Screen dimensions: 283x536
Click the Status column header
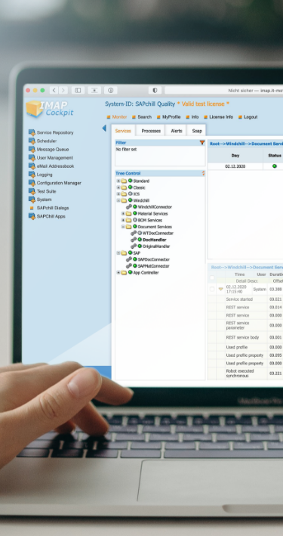click(x=275, y=156)
